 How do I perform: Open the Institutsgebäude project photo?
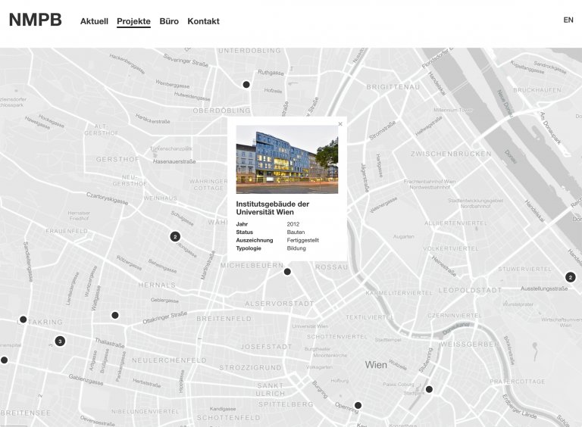(x=287, y=160)
